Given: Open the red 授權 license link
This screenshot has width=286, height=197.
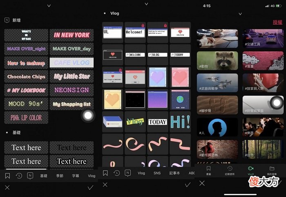Looking at the screenshot, I should [277, 22].
